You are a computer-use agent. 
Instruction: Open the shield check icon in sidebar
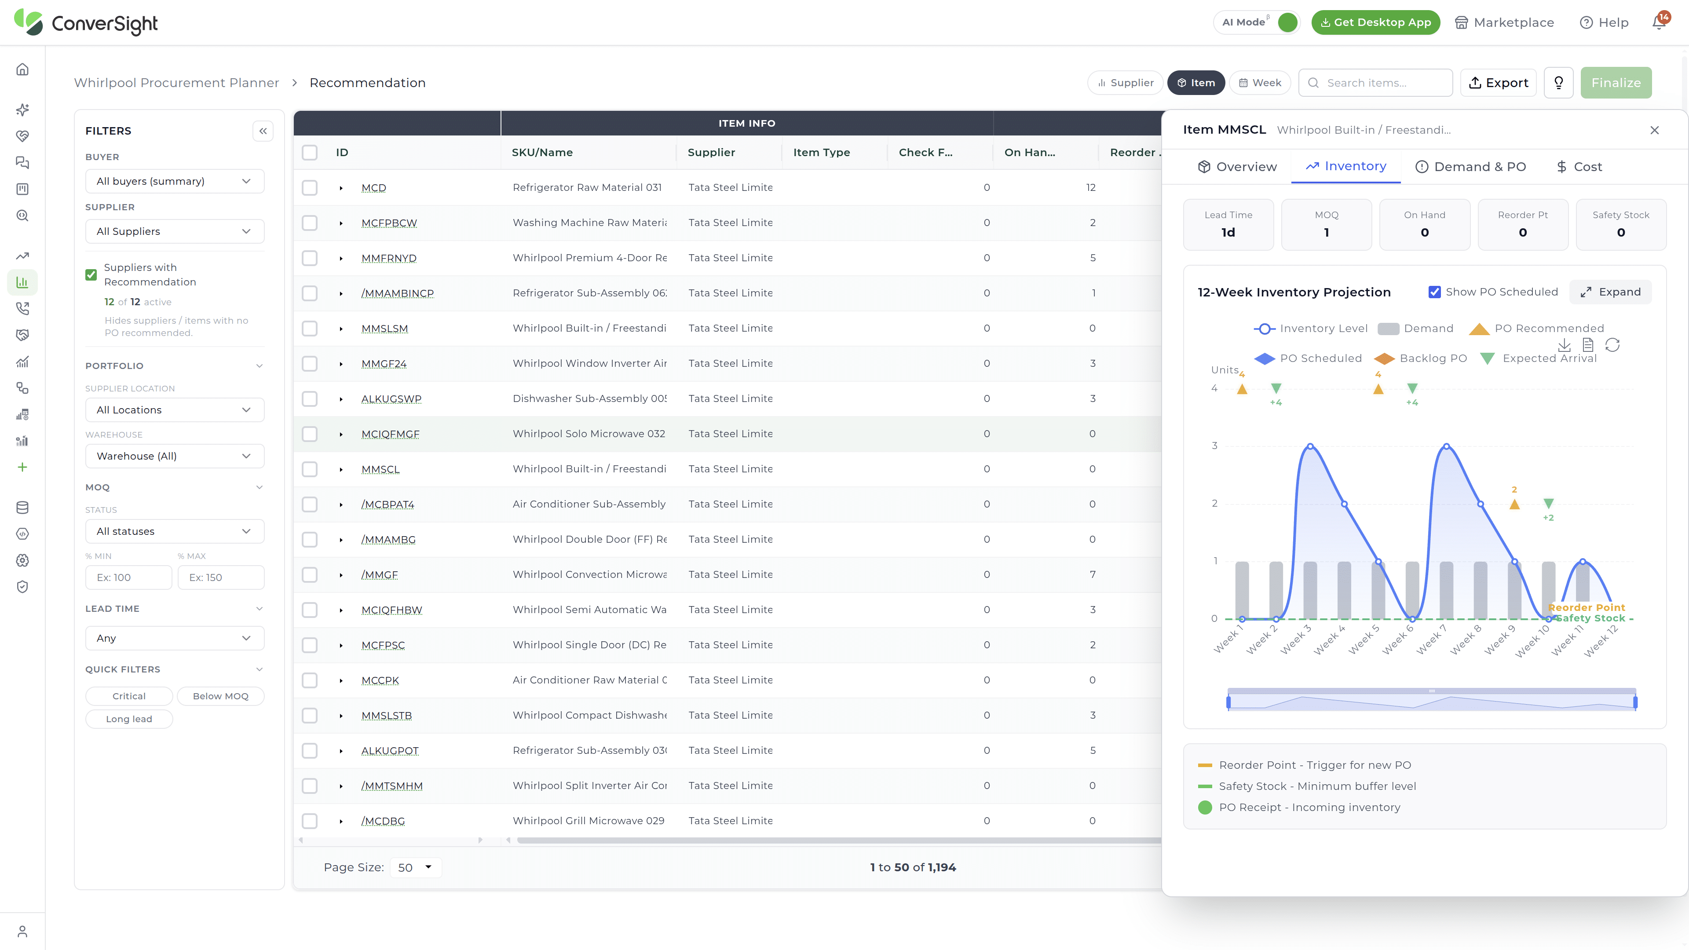tap(22, 587)
